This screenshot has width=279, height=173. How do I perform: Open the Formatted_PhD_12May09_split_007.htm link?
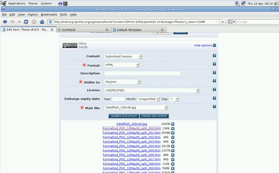point(131,159)
